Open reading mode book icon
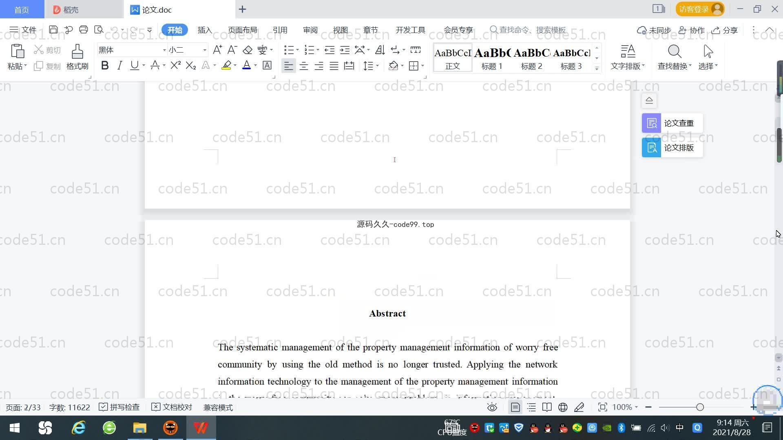Image resolution: width=783 pixels, height=440 pixels. (547, 407)
